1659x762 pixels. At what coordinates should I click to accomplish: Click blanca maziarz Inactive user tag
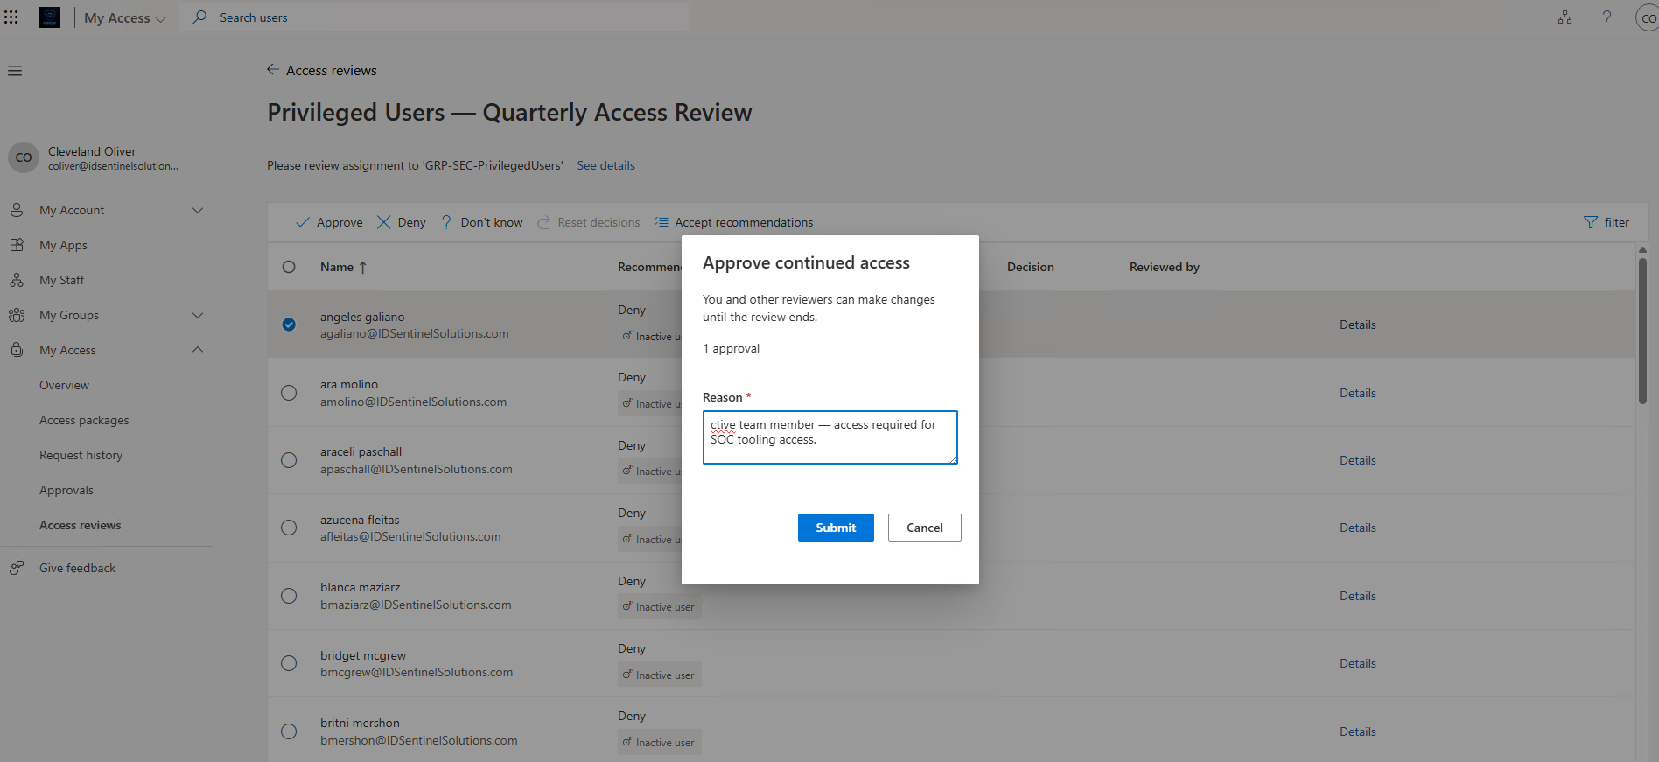[659, 607]
